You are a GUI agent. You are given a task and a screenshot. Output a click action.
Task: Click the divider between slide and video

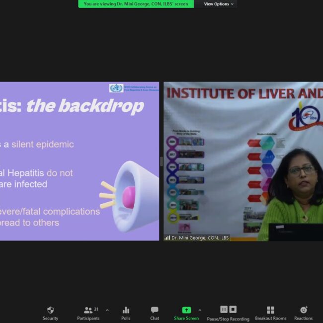pyautogui.click(x=161, y=161)
